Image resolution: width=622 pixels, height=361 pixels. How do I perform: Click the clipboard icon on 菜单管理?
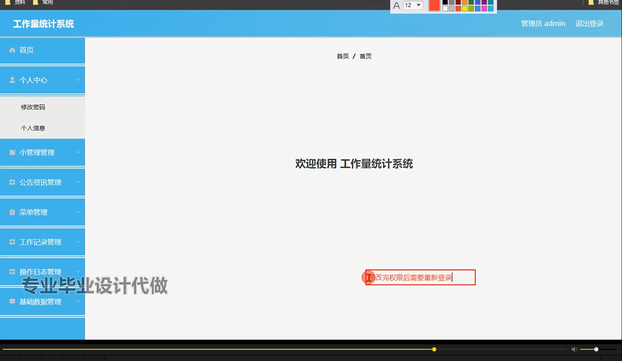[x=12, y=212]
